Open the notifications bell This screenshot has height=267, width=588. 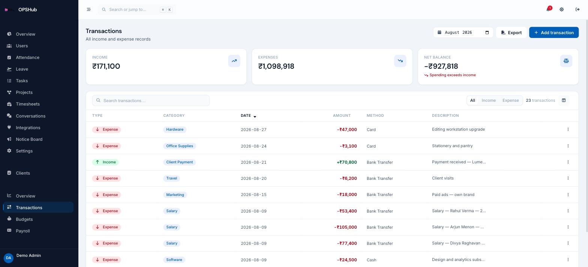(x=548, y=9)
